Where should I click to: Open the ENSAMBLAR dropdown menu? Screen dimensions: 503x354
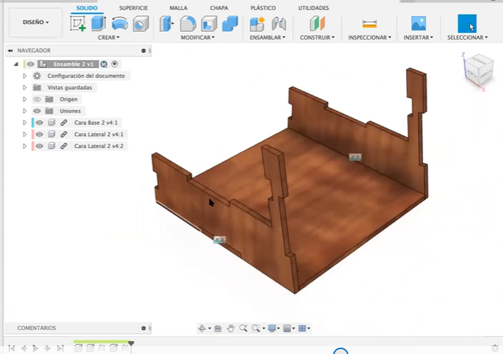pyautogui.click(x=268, y=38)
